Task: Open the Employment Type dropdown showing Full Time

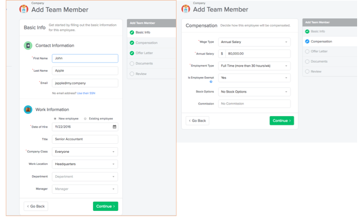Action: (x=254, y=66)
